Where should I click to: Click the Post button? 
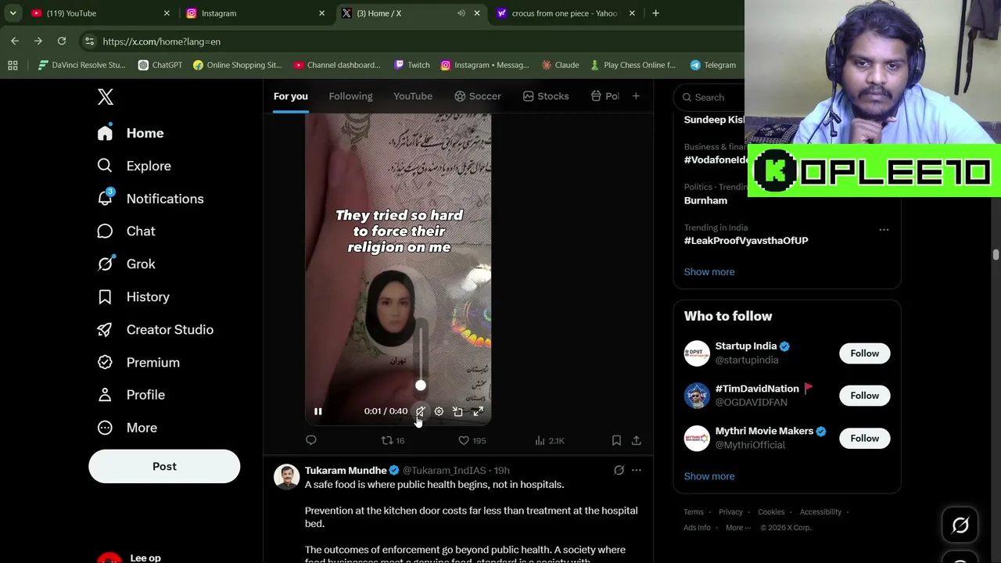coord(164,466)
